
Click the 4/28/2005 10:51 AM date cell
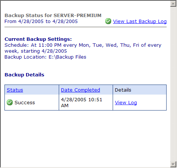86,102
